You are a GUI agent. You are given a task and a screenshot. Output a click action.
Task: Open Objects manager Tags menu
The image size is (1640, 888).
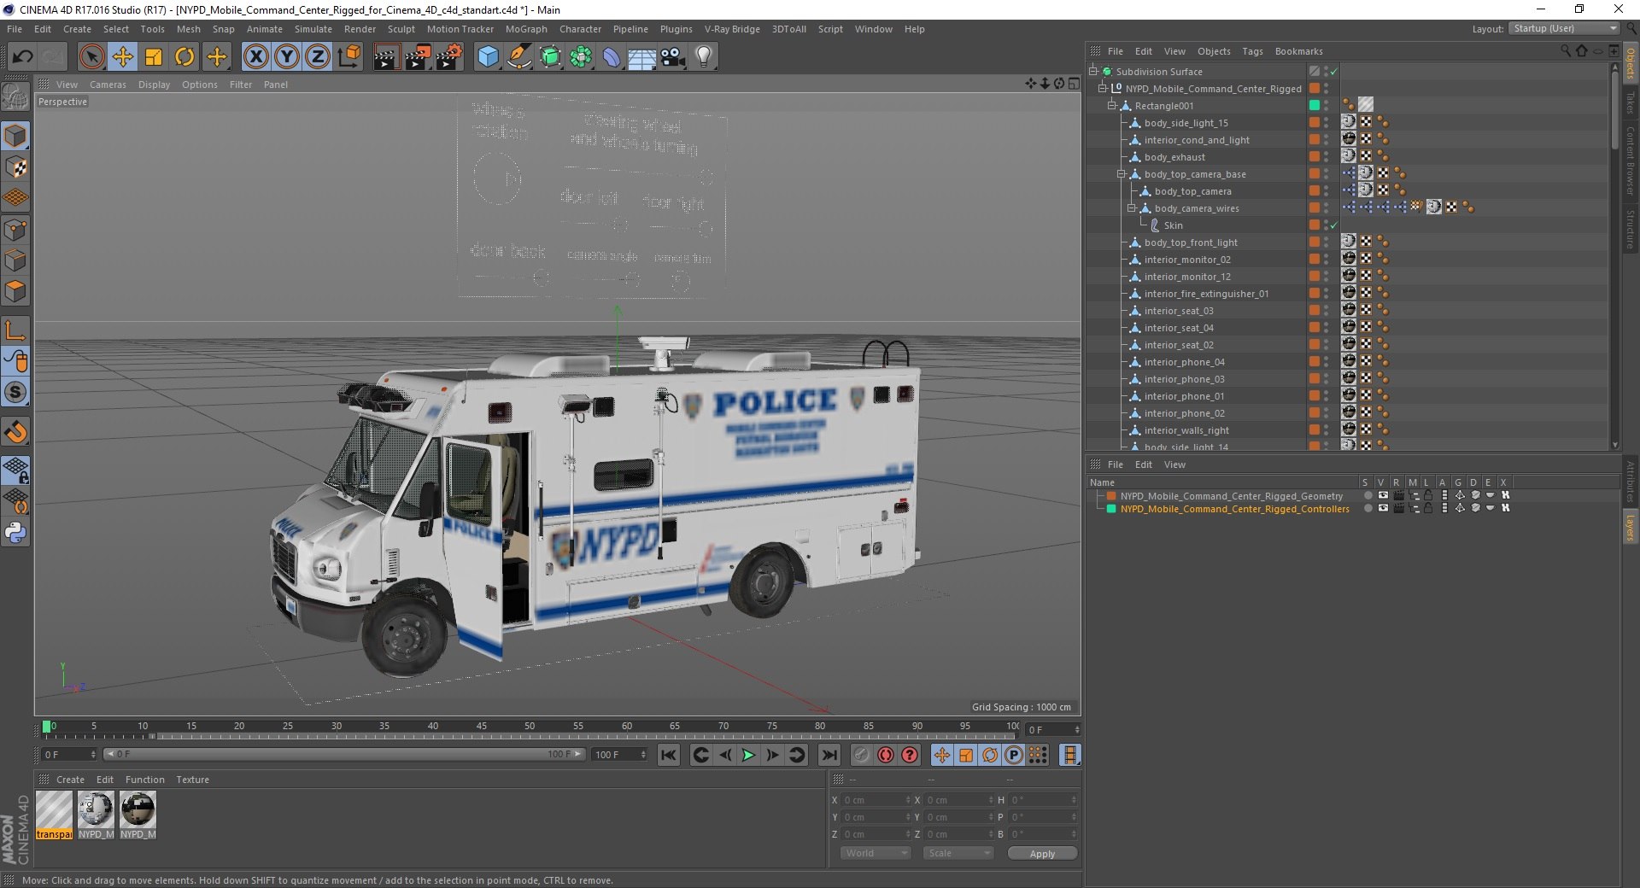coord(1252,51)
